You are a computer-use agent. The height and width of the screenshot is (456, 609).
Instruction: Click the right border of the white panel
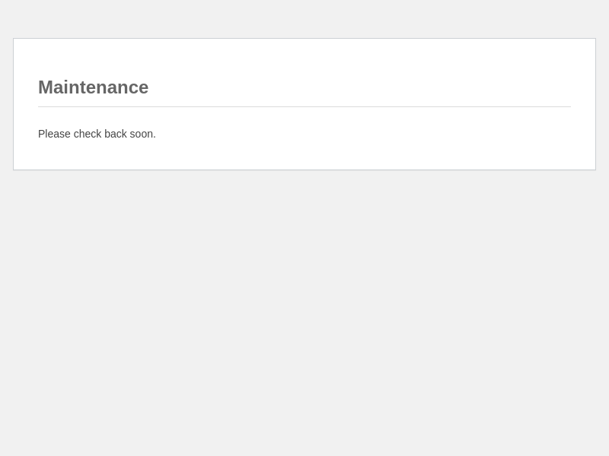pyautogui.click(x=595, y=104)
